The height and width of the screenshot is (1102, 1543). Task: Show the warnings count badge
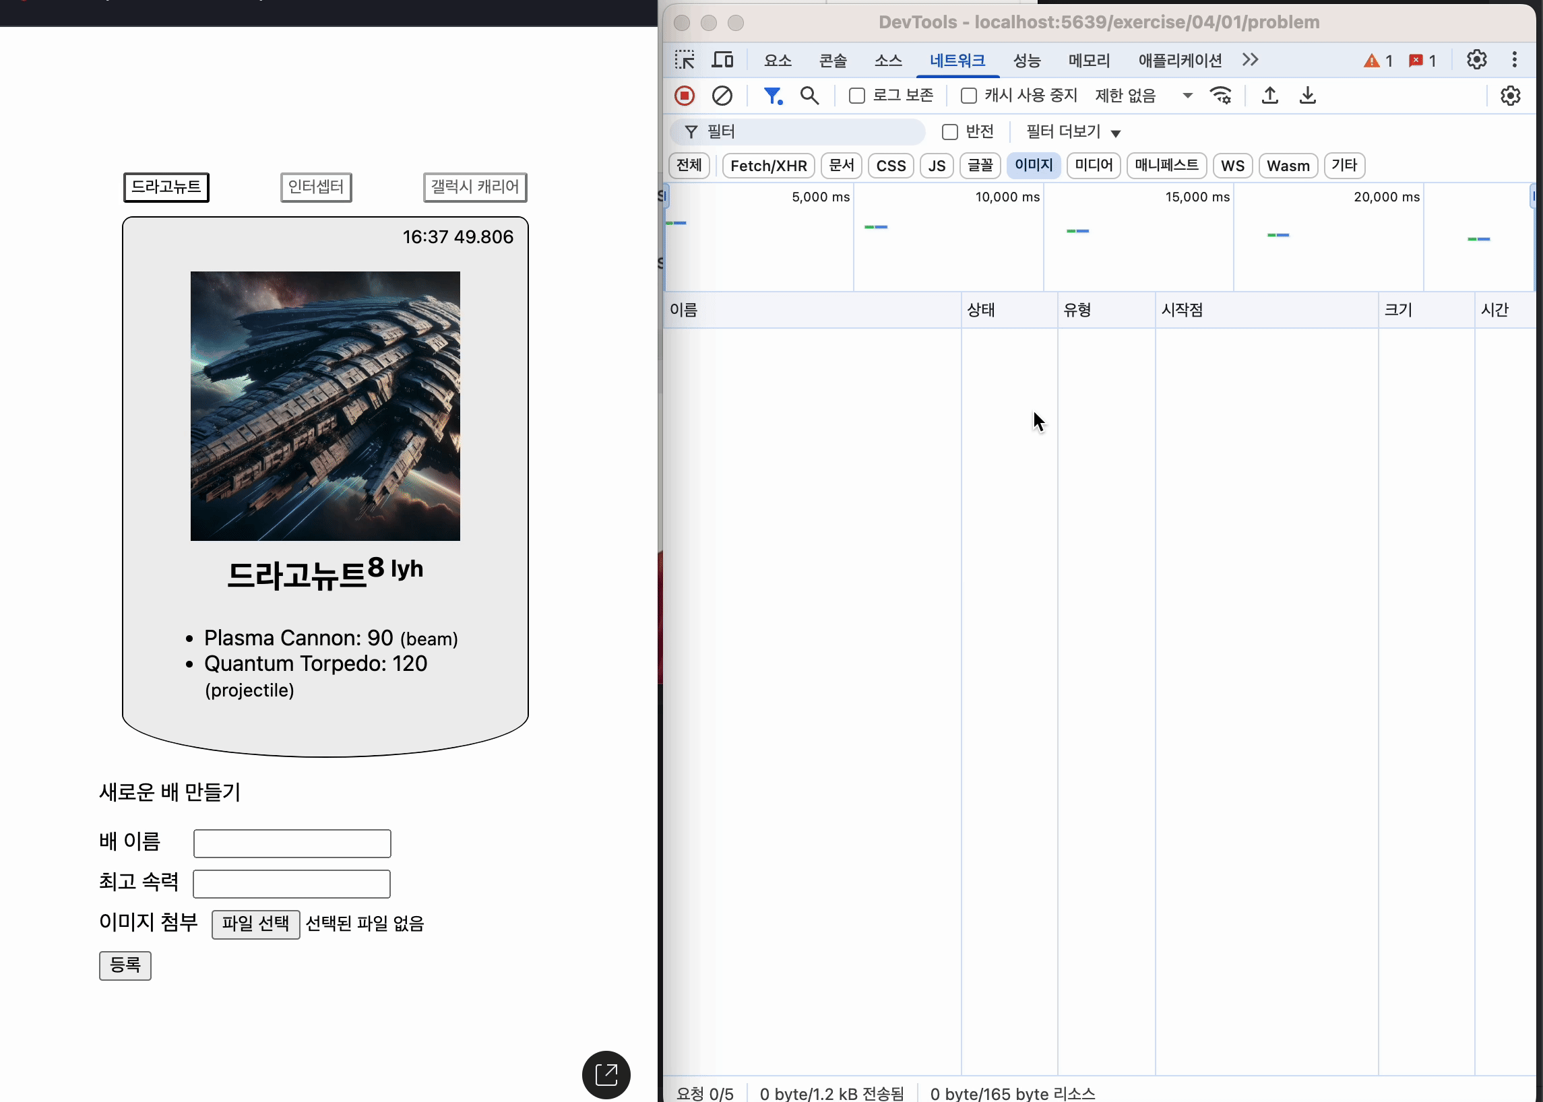1377,61
